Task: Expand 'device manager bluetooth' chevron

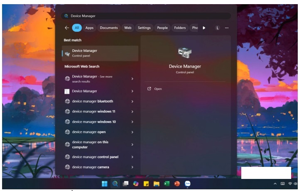Action: tap(132, 102)
